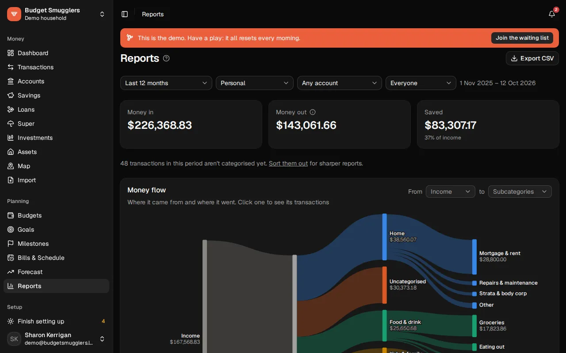
Task: Click the Reports breadcrumb in header
Action: (x=153, y=14)
